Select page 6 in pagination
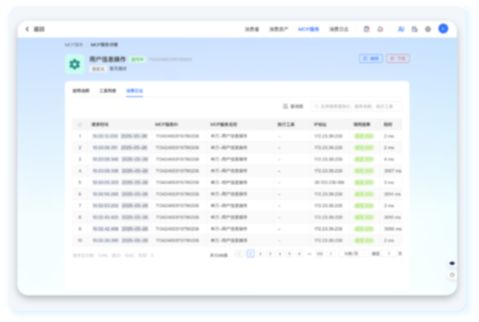Image resolution: width=479 pixels, height=322 pixels. pyautogui.click(x=299, y=253)
